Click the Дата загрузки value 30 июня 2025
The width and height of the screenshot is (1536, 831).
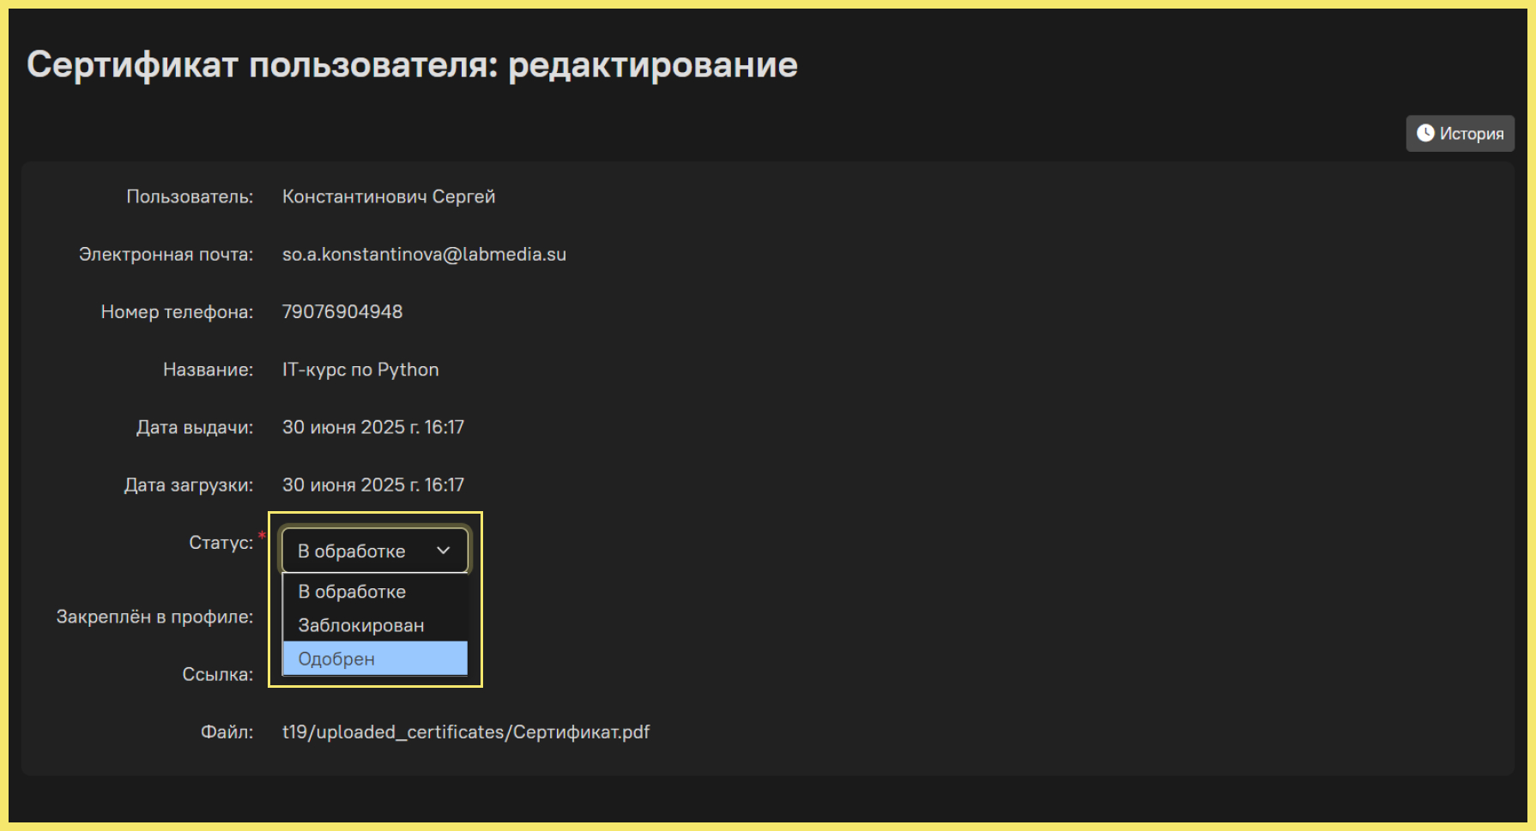coord(373,485)
